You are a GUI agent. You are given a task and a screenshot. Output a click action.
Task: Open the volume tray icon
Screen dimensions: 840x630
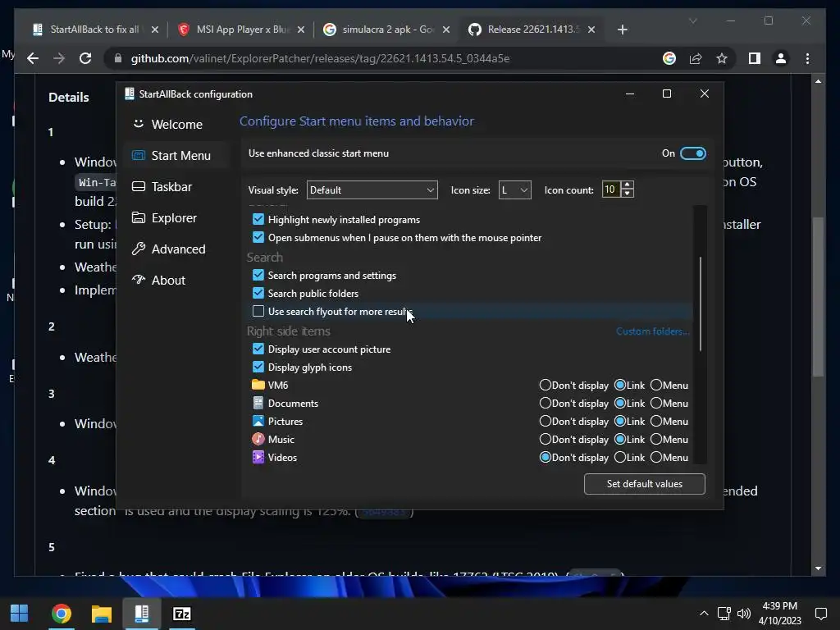coord(743,614)
